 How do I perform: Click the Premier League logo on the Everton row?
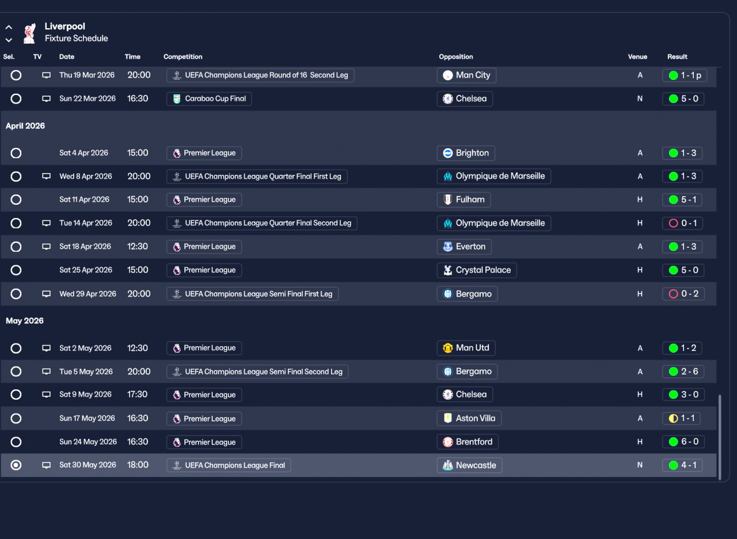(177, 247)
